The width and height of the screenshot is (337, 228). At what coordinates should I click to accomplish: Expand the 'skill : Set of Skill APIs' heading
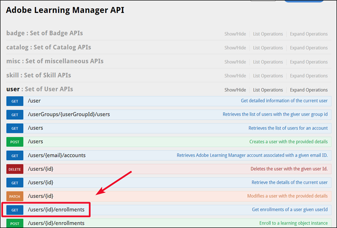pyautogui.click(x=40, y=75)
